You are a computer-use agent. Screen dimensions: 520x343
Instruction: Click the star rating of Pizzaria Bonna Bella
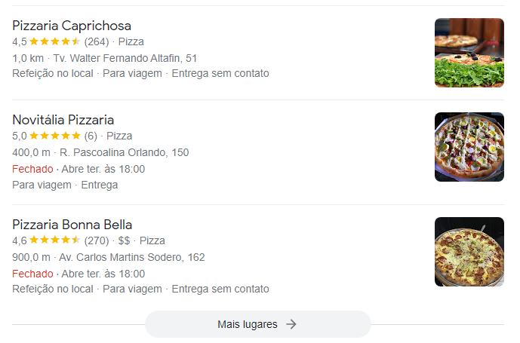point(55,240)
